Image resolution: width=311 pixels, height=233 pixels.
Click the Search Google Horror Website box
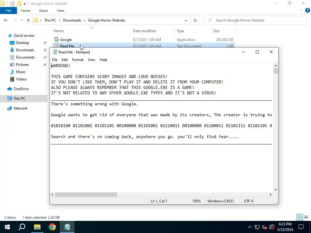pos(255,20)
